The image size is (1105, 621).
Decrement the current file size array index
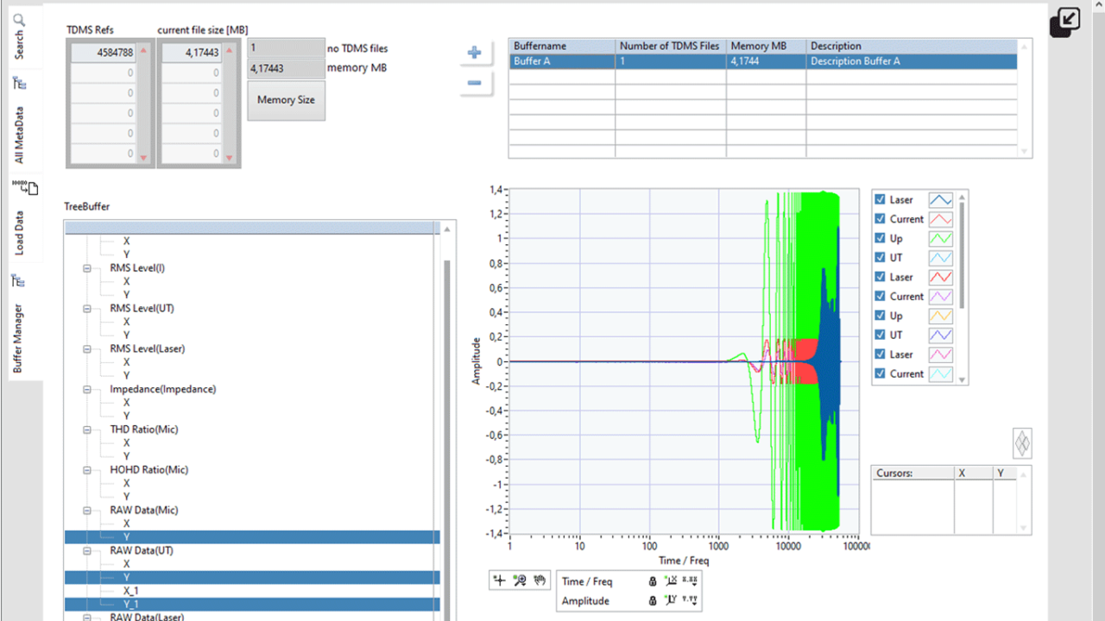click(230, 158)
